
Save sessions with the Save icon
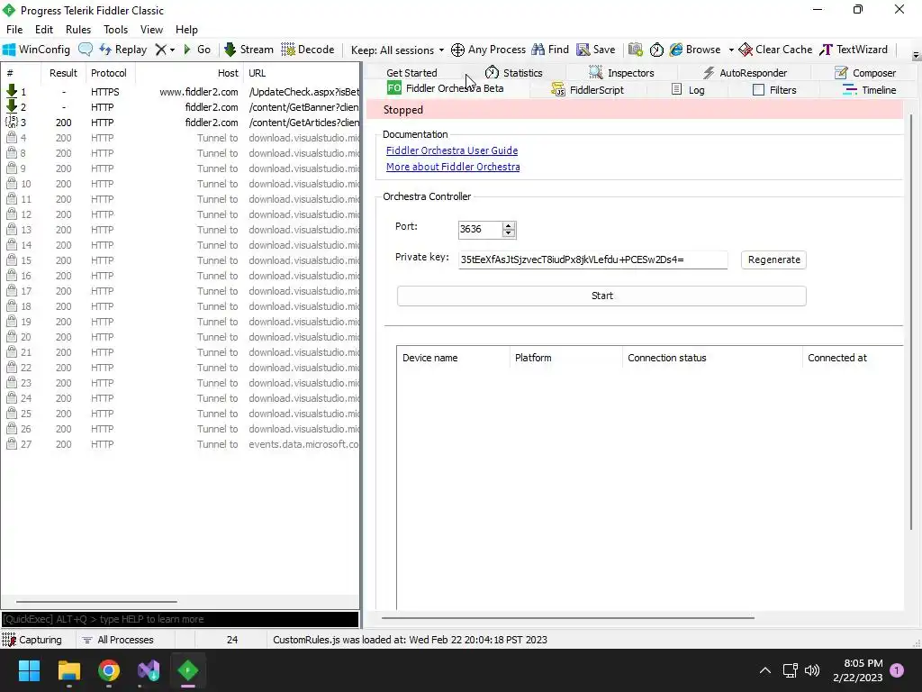tap(596, 50)
